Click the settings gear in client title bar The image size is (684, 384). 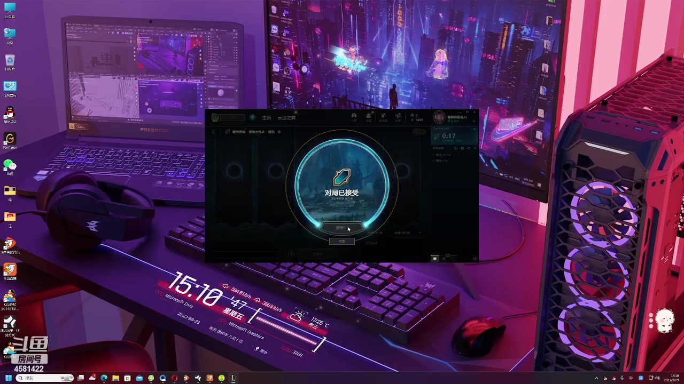[x=467, y=112]
